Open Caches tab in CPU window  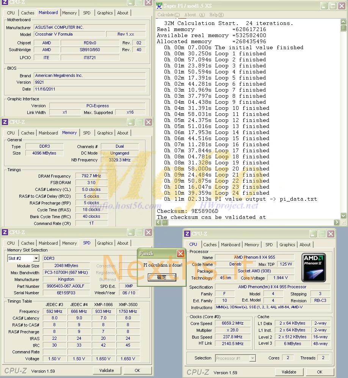(210, 245)
